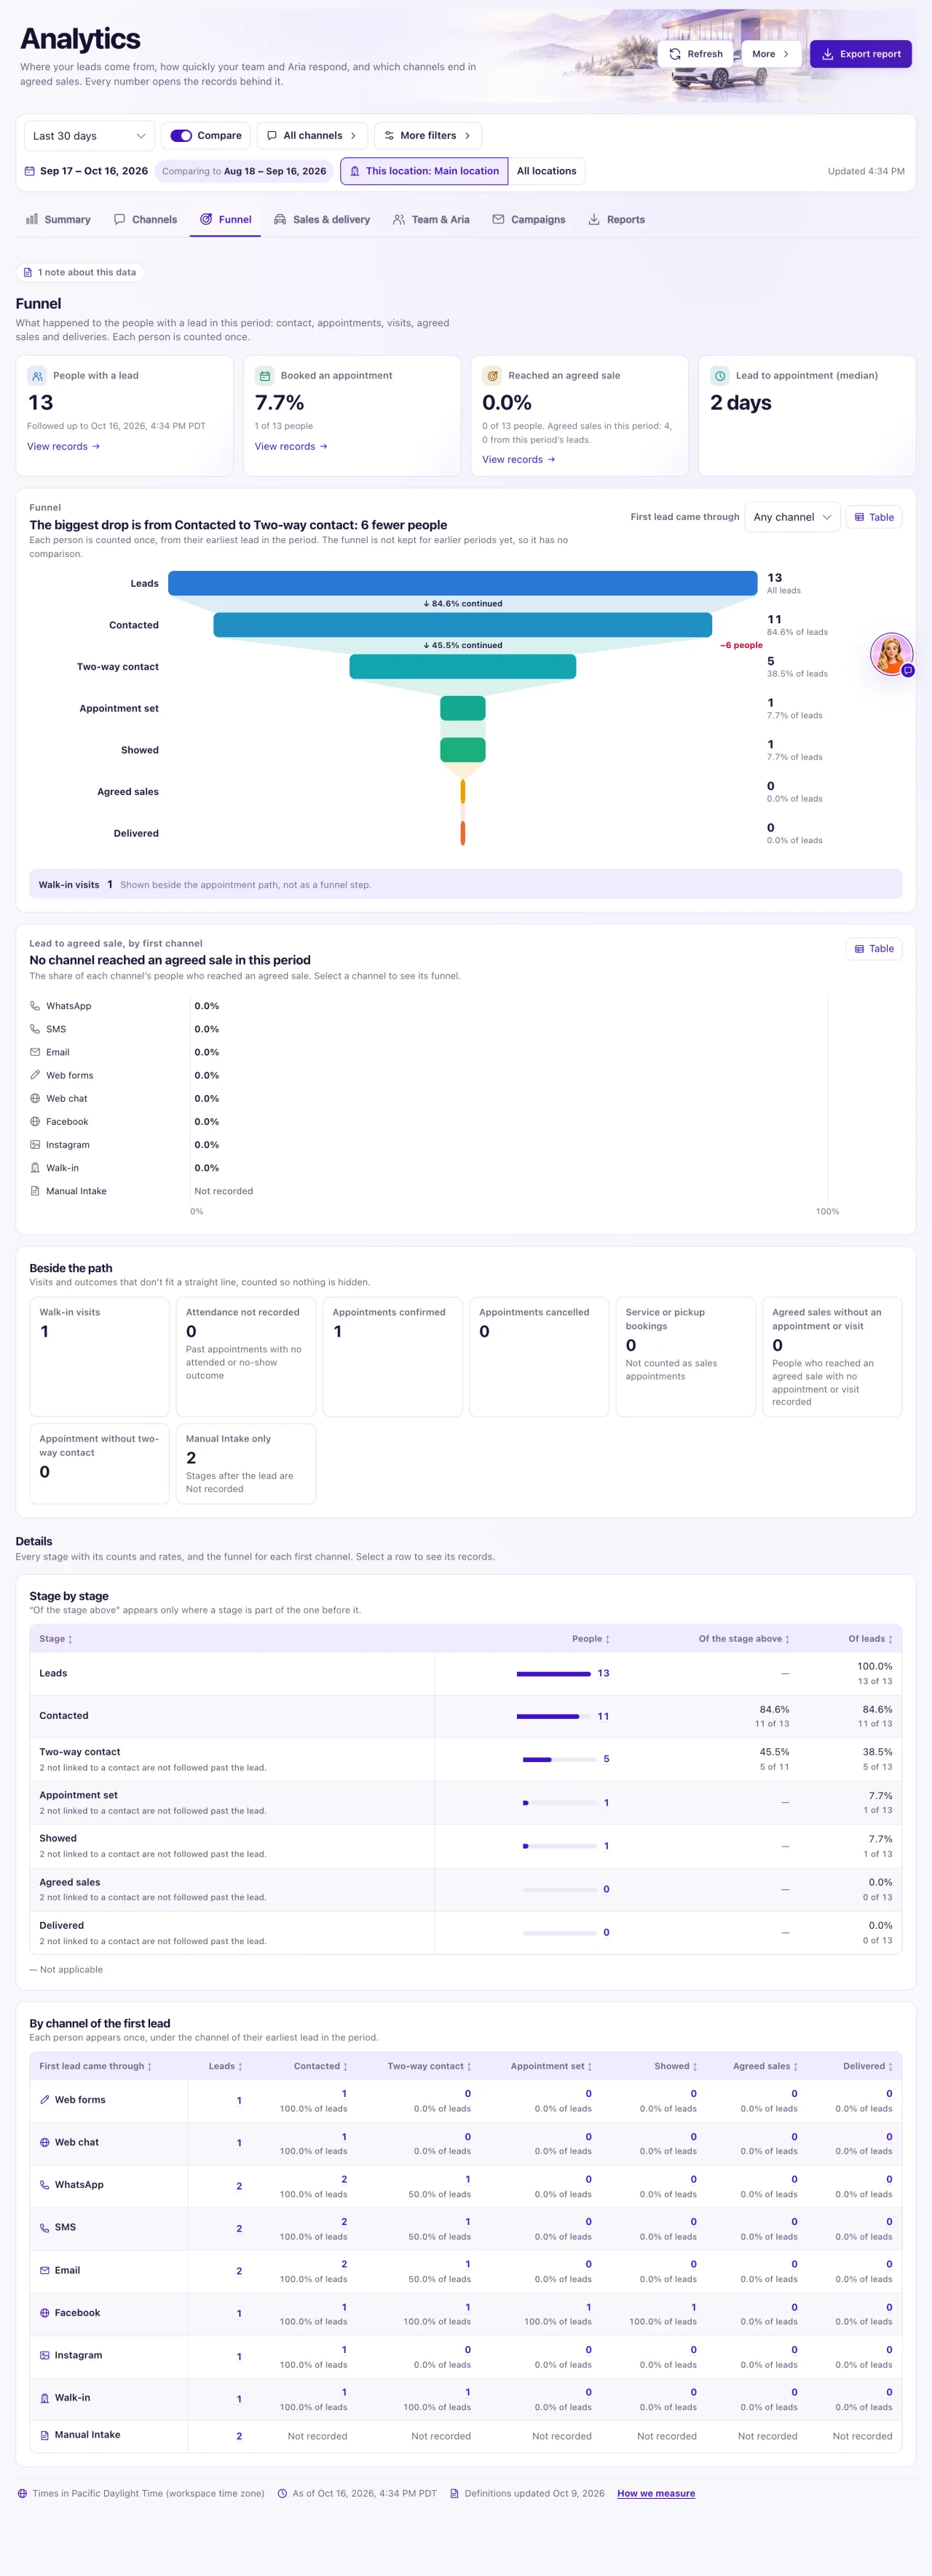Viewport: 932px width, 2576px height.
Task: Switch to the Summary tab
Action: tap(58, 220)
